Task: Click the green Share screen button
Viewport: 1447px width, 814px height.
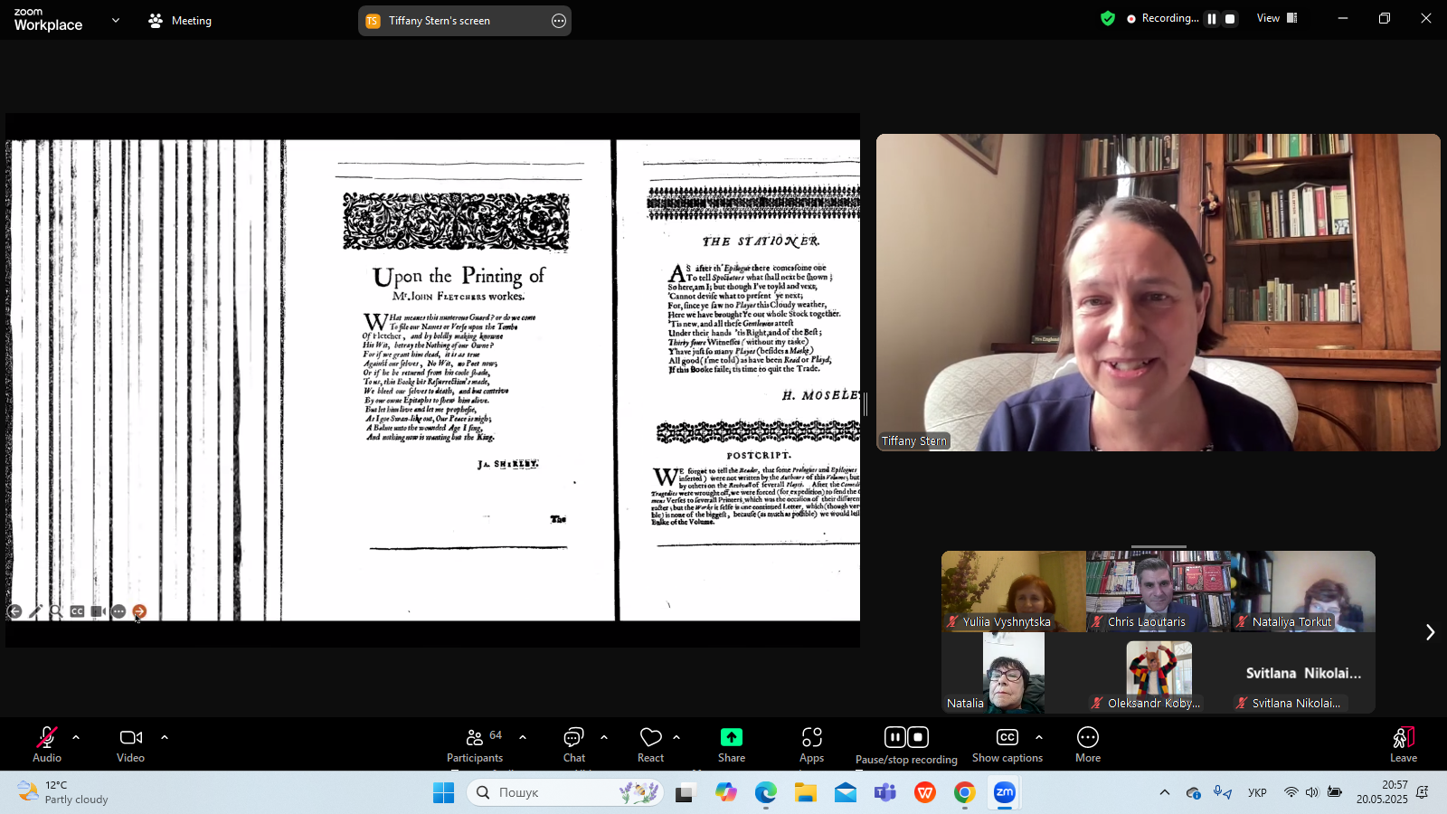Action: [x=731, y=743]
